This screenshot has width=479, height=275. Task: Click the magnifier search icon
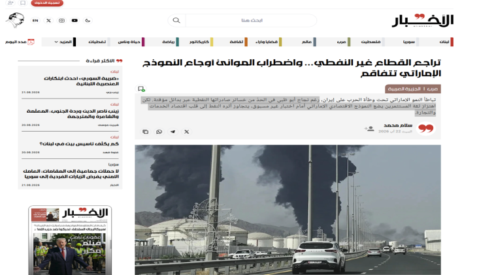(x=176, y=20)
